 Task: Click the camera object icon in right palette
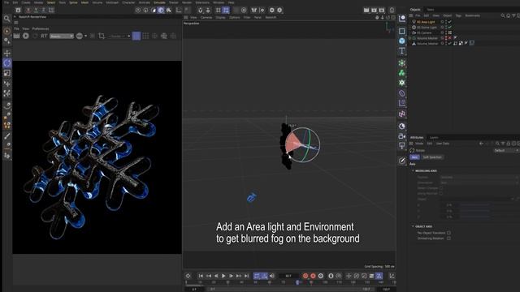(402, 135)
